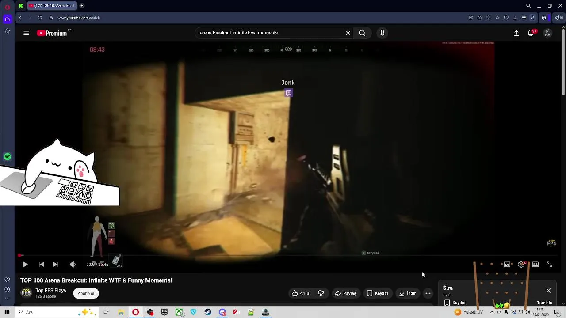Download the video with İndir
The image size is (566, 318).
pos(407,293)
